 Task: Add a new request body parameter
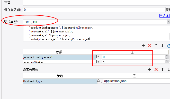143,46
